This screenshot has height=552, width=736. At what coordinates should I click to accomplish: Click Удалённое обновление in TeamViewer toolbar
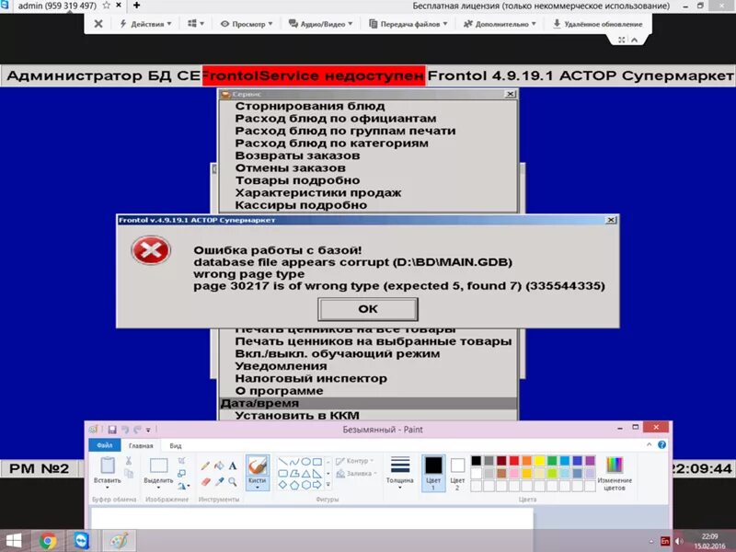(597, 24)
